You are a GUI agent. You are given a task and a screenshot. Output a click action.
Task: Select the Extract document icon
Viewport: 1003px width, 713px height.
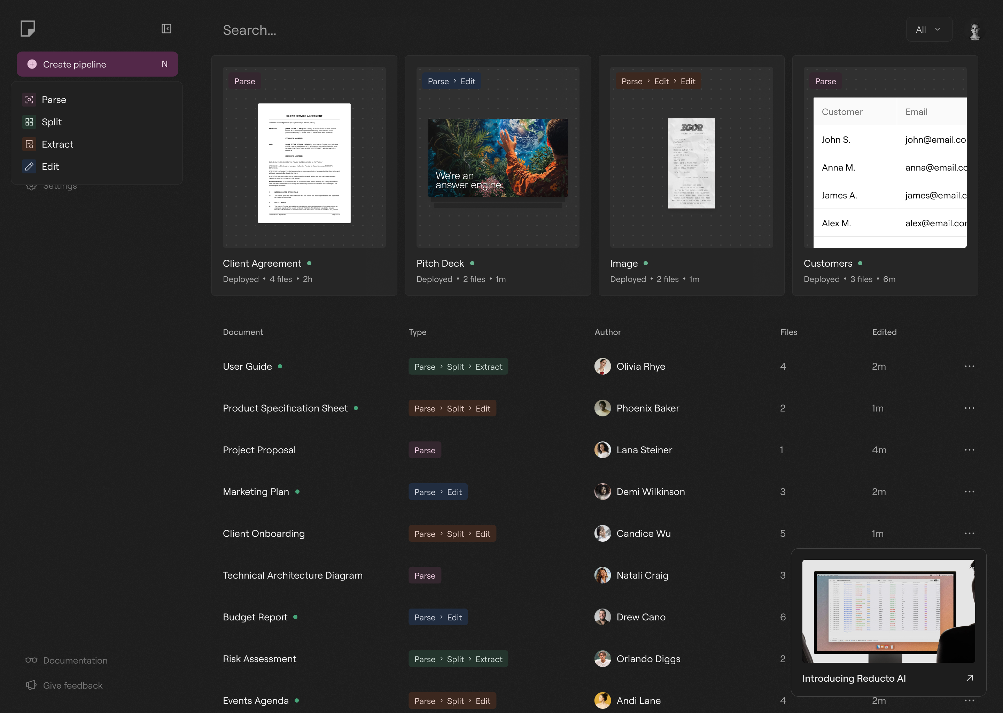pyautogui.click(x=29, y=144)
